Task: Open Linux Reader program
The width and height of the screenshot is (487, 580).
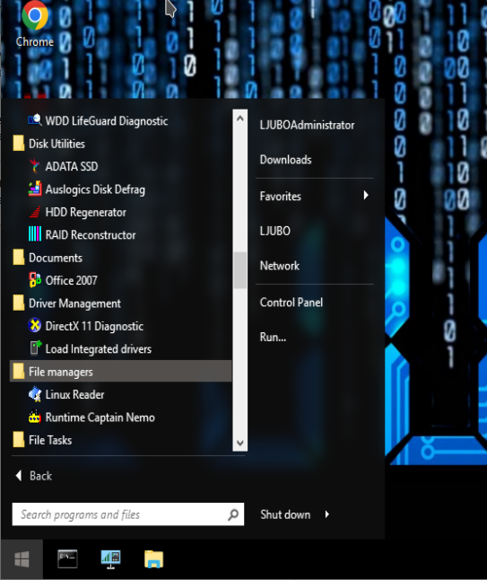Action: click(66, 394)
